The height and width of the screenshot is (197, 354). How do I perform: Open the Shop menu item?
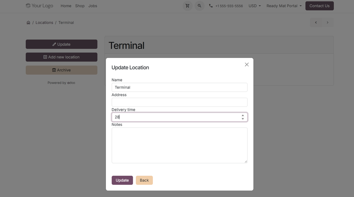pyautogui.click(x=80, y=6)
